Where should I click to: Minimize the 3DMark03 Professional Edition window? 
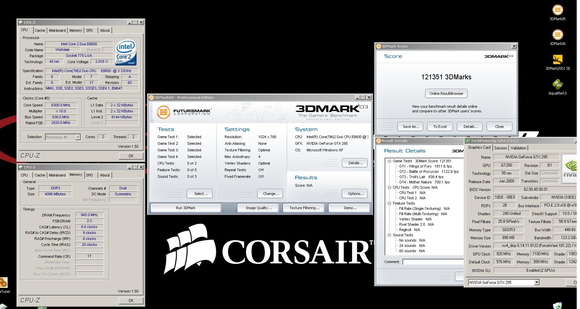point(358,97)
